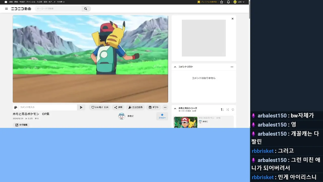Open the 生放送 top menu item
Image resolution: width=323 pixels, height=182 pixels.
(x=22, y=2)
